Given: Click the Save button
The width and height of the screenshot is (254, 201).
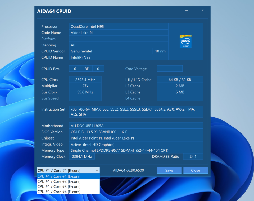Looking at the screenshot, I should [x=169, y=170].
